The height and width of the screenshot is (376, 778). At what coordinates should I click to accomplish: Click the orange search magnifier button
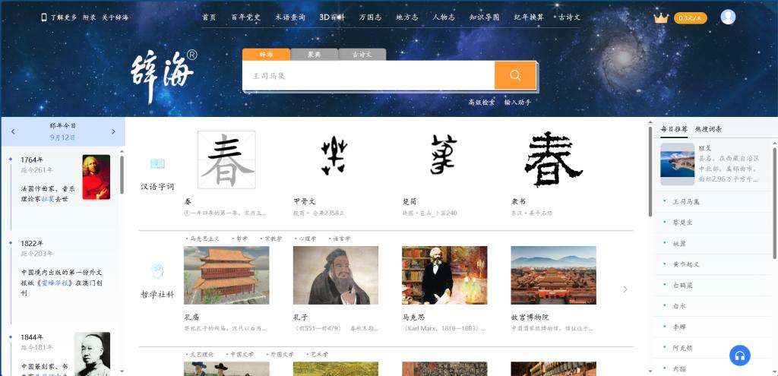[515, 75]
